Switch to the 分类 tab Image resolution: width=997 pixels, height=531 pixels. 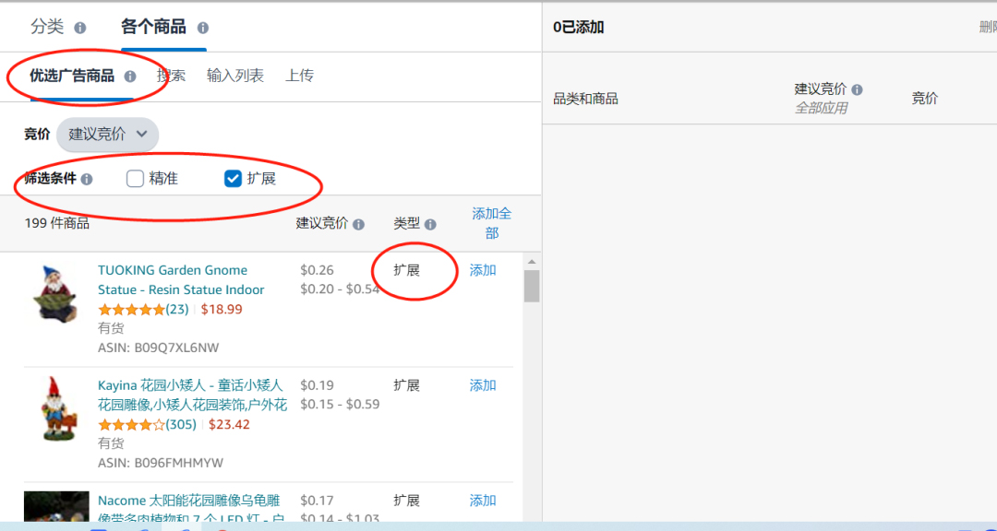click(x=47, y=28)
